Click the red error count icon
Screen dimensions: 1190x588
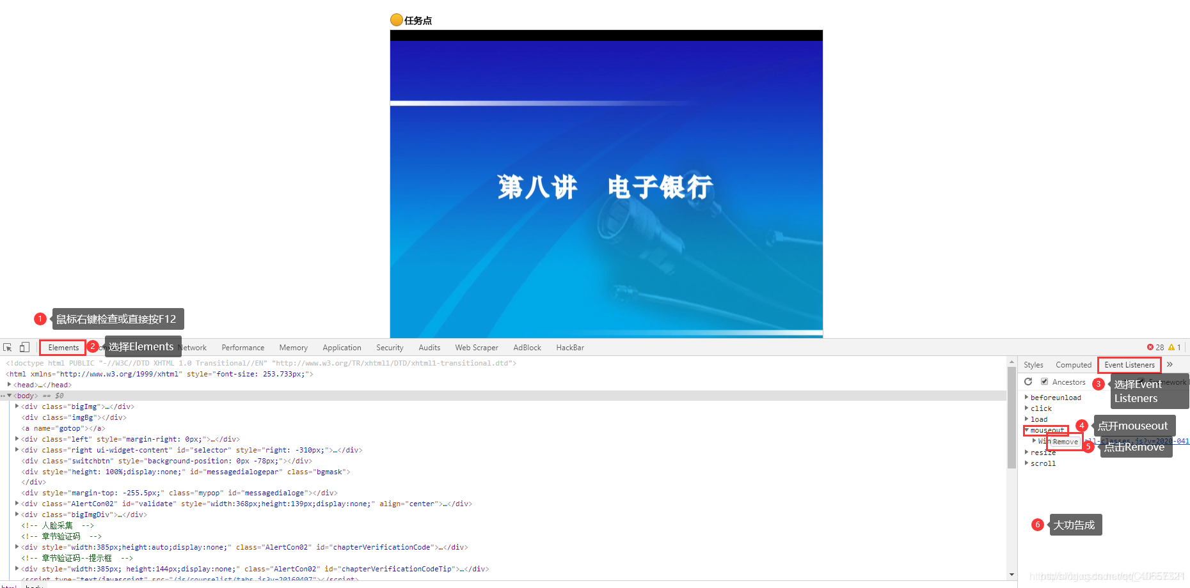1150,347
